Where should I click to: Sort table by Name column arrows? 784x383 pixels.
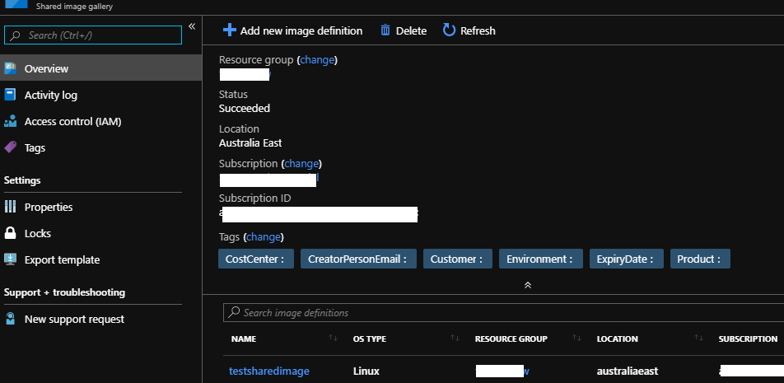click(x=333, y=339)
